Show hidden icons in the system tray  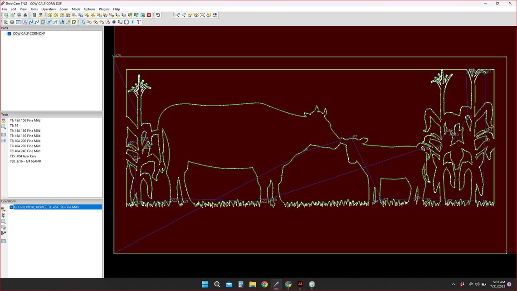pyautogui.click(x=454, y=284)
